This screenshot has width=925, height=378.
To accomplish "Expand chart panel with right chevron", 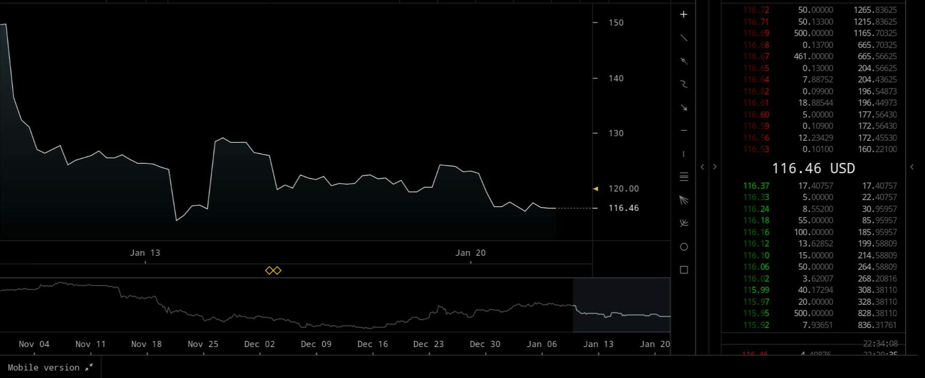I will [x=715, y=167].
